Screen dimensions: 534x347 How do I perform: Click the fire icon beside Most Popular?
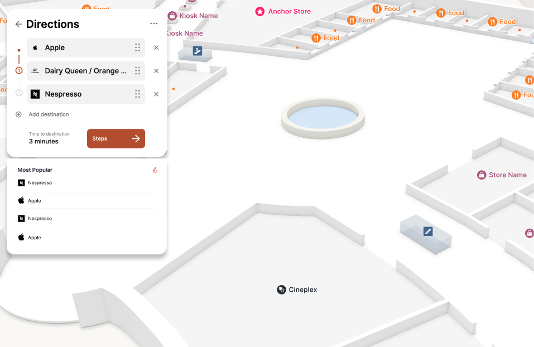155,170
